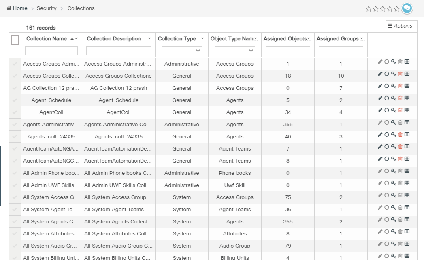Sort by Collection Name column header

tap(47, 39)
